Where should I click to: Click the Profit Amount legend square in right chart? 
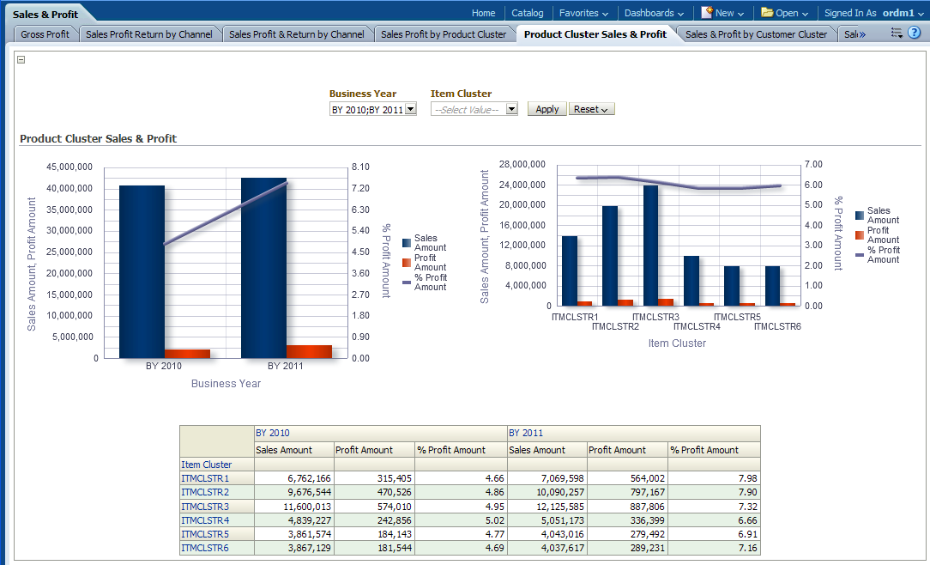coord(860,235)
